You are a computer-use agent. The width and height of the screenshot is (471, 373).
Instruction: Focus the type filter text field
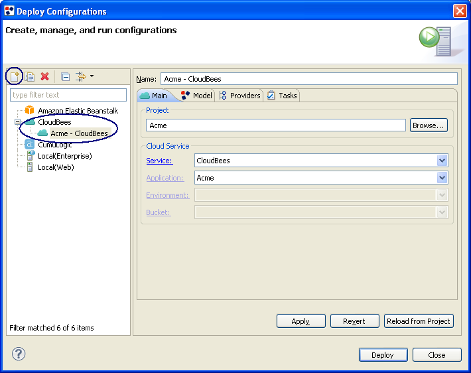point(68,95)
